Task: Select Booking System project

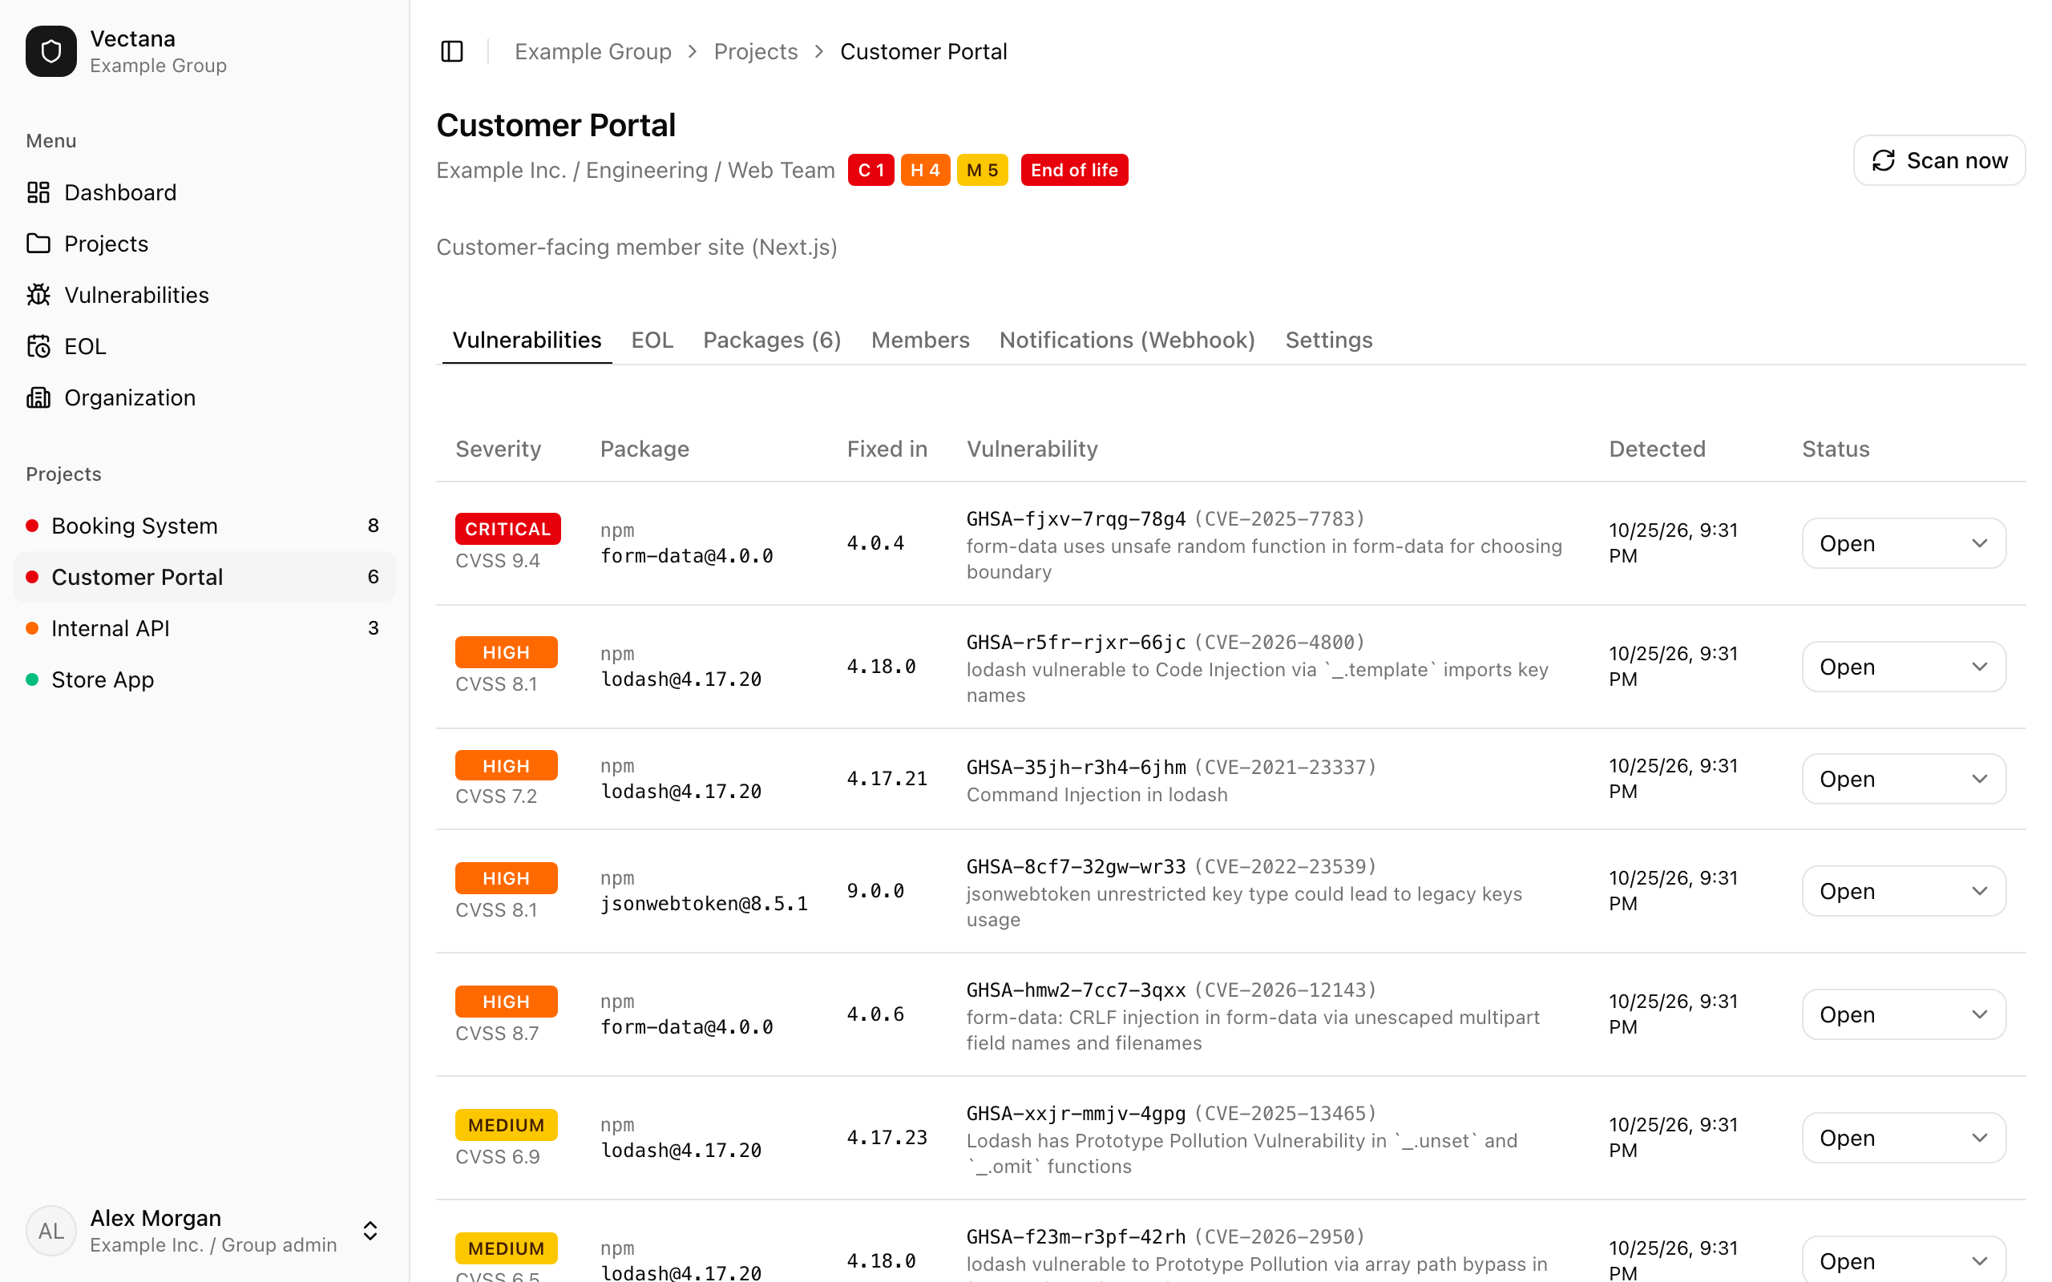Action: pyautogui.click(x=204, y=526)
